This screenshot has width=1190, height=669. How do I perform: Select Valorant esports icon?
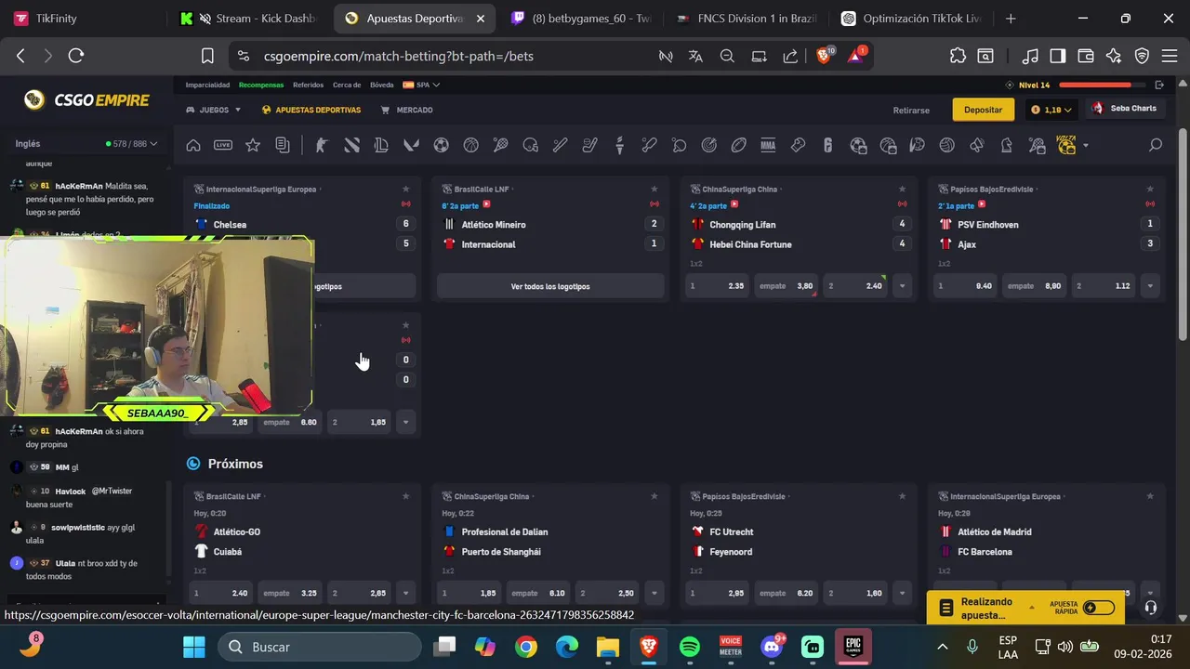(411, 145)
